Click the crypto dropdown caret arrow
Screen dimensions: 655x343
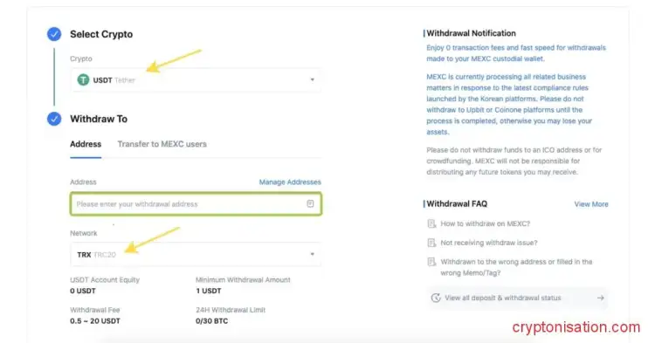click(x=312, y=79)
